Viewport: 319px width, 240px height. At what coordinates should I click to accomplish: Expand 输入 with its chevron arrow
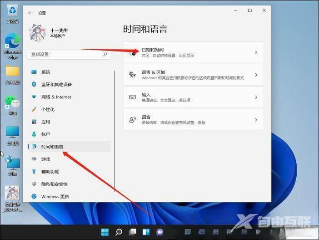click(x=256, y=97)
